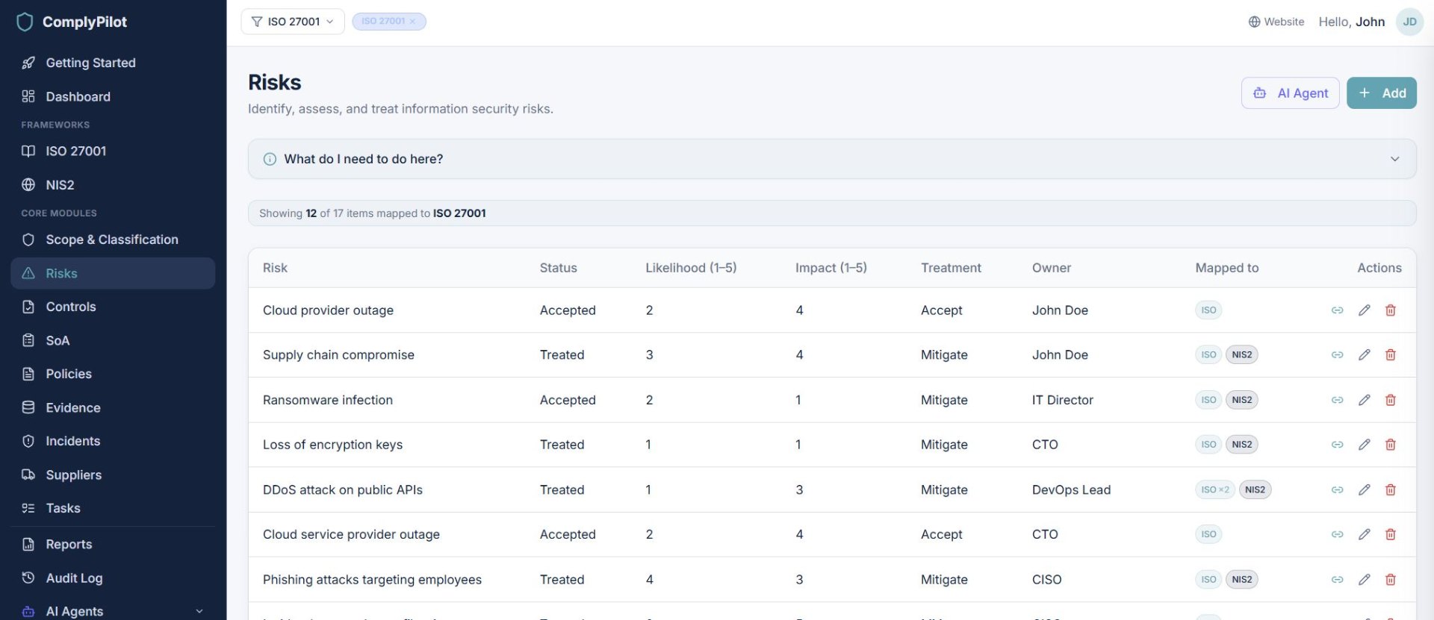Image resolution: width=1434 pixels, height=620 pixels.
Task: Open the Reports sidebar item
Action: click(113, 545)
